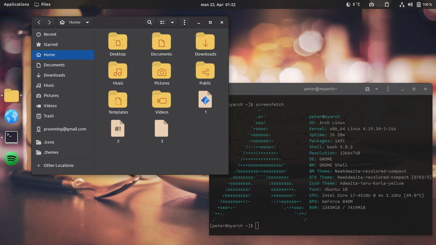Open Music in the sidebar
This screenshot has width=436, height=245.
tap(63, 85)
